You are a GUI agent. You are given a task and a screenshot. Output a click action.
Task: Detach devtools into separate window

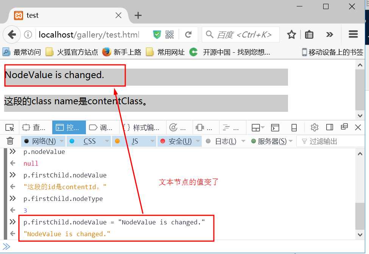pyautogui.click(x=344, y=127)
